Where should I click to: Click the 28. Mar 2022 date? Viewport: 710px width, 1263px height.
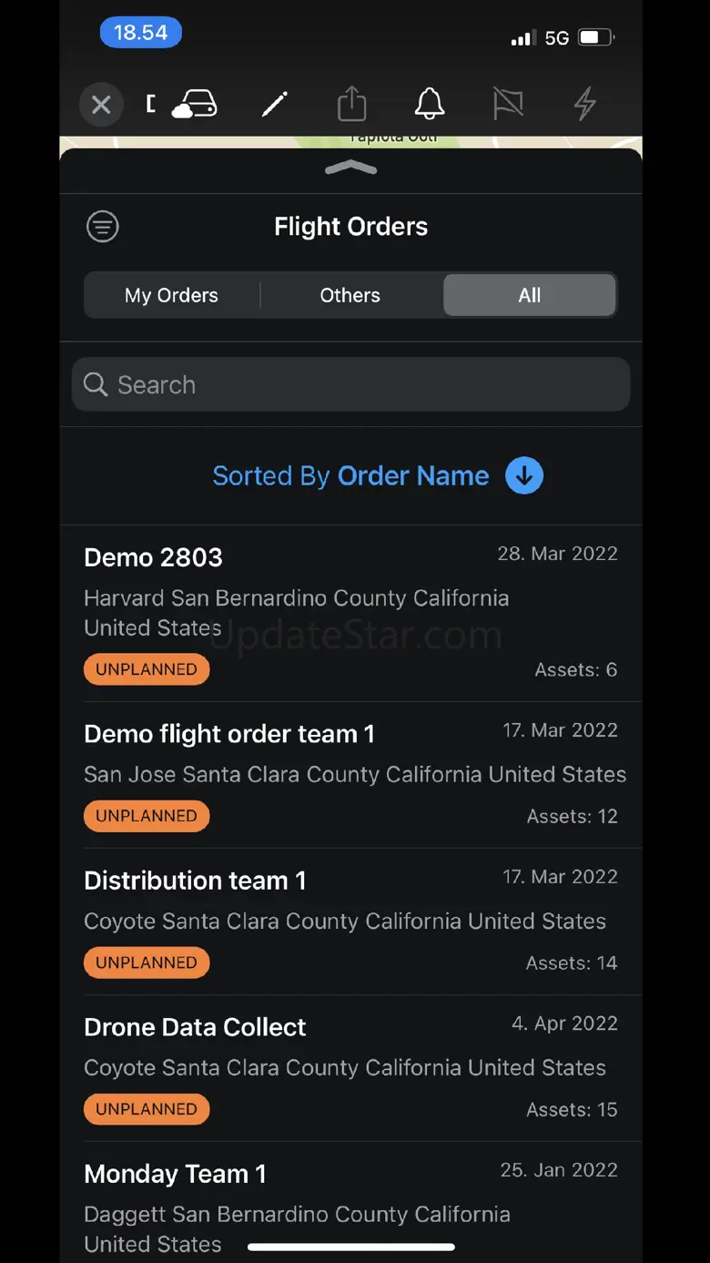[x=557, y=554]
